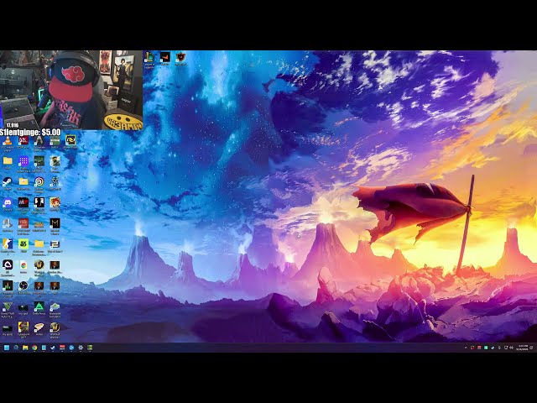537x403 pixels.
Task: Open the gold wing icon shortcut
Action: (39, 327)
